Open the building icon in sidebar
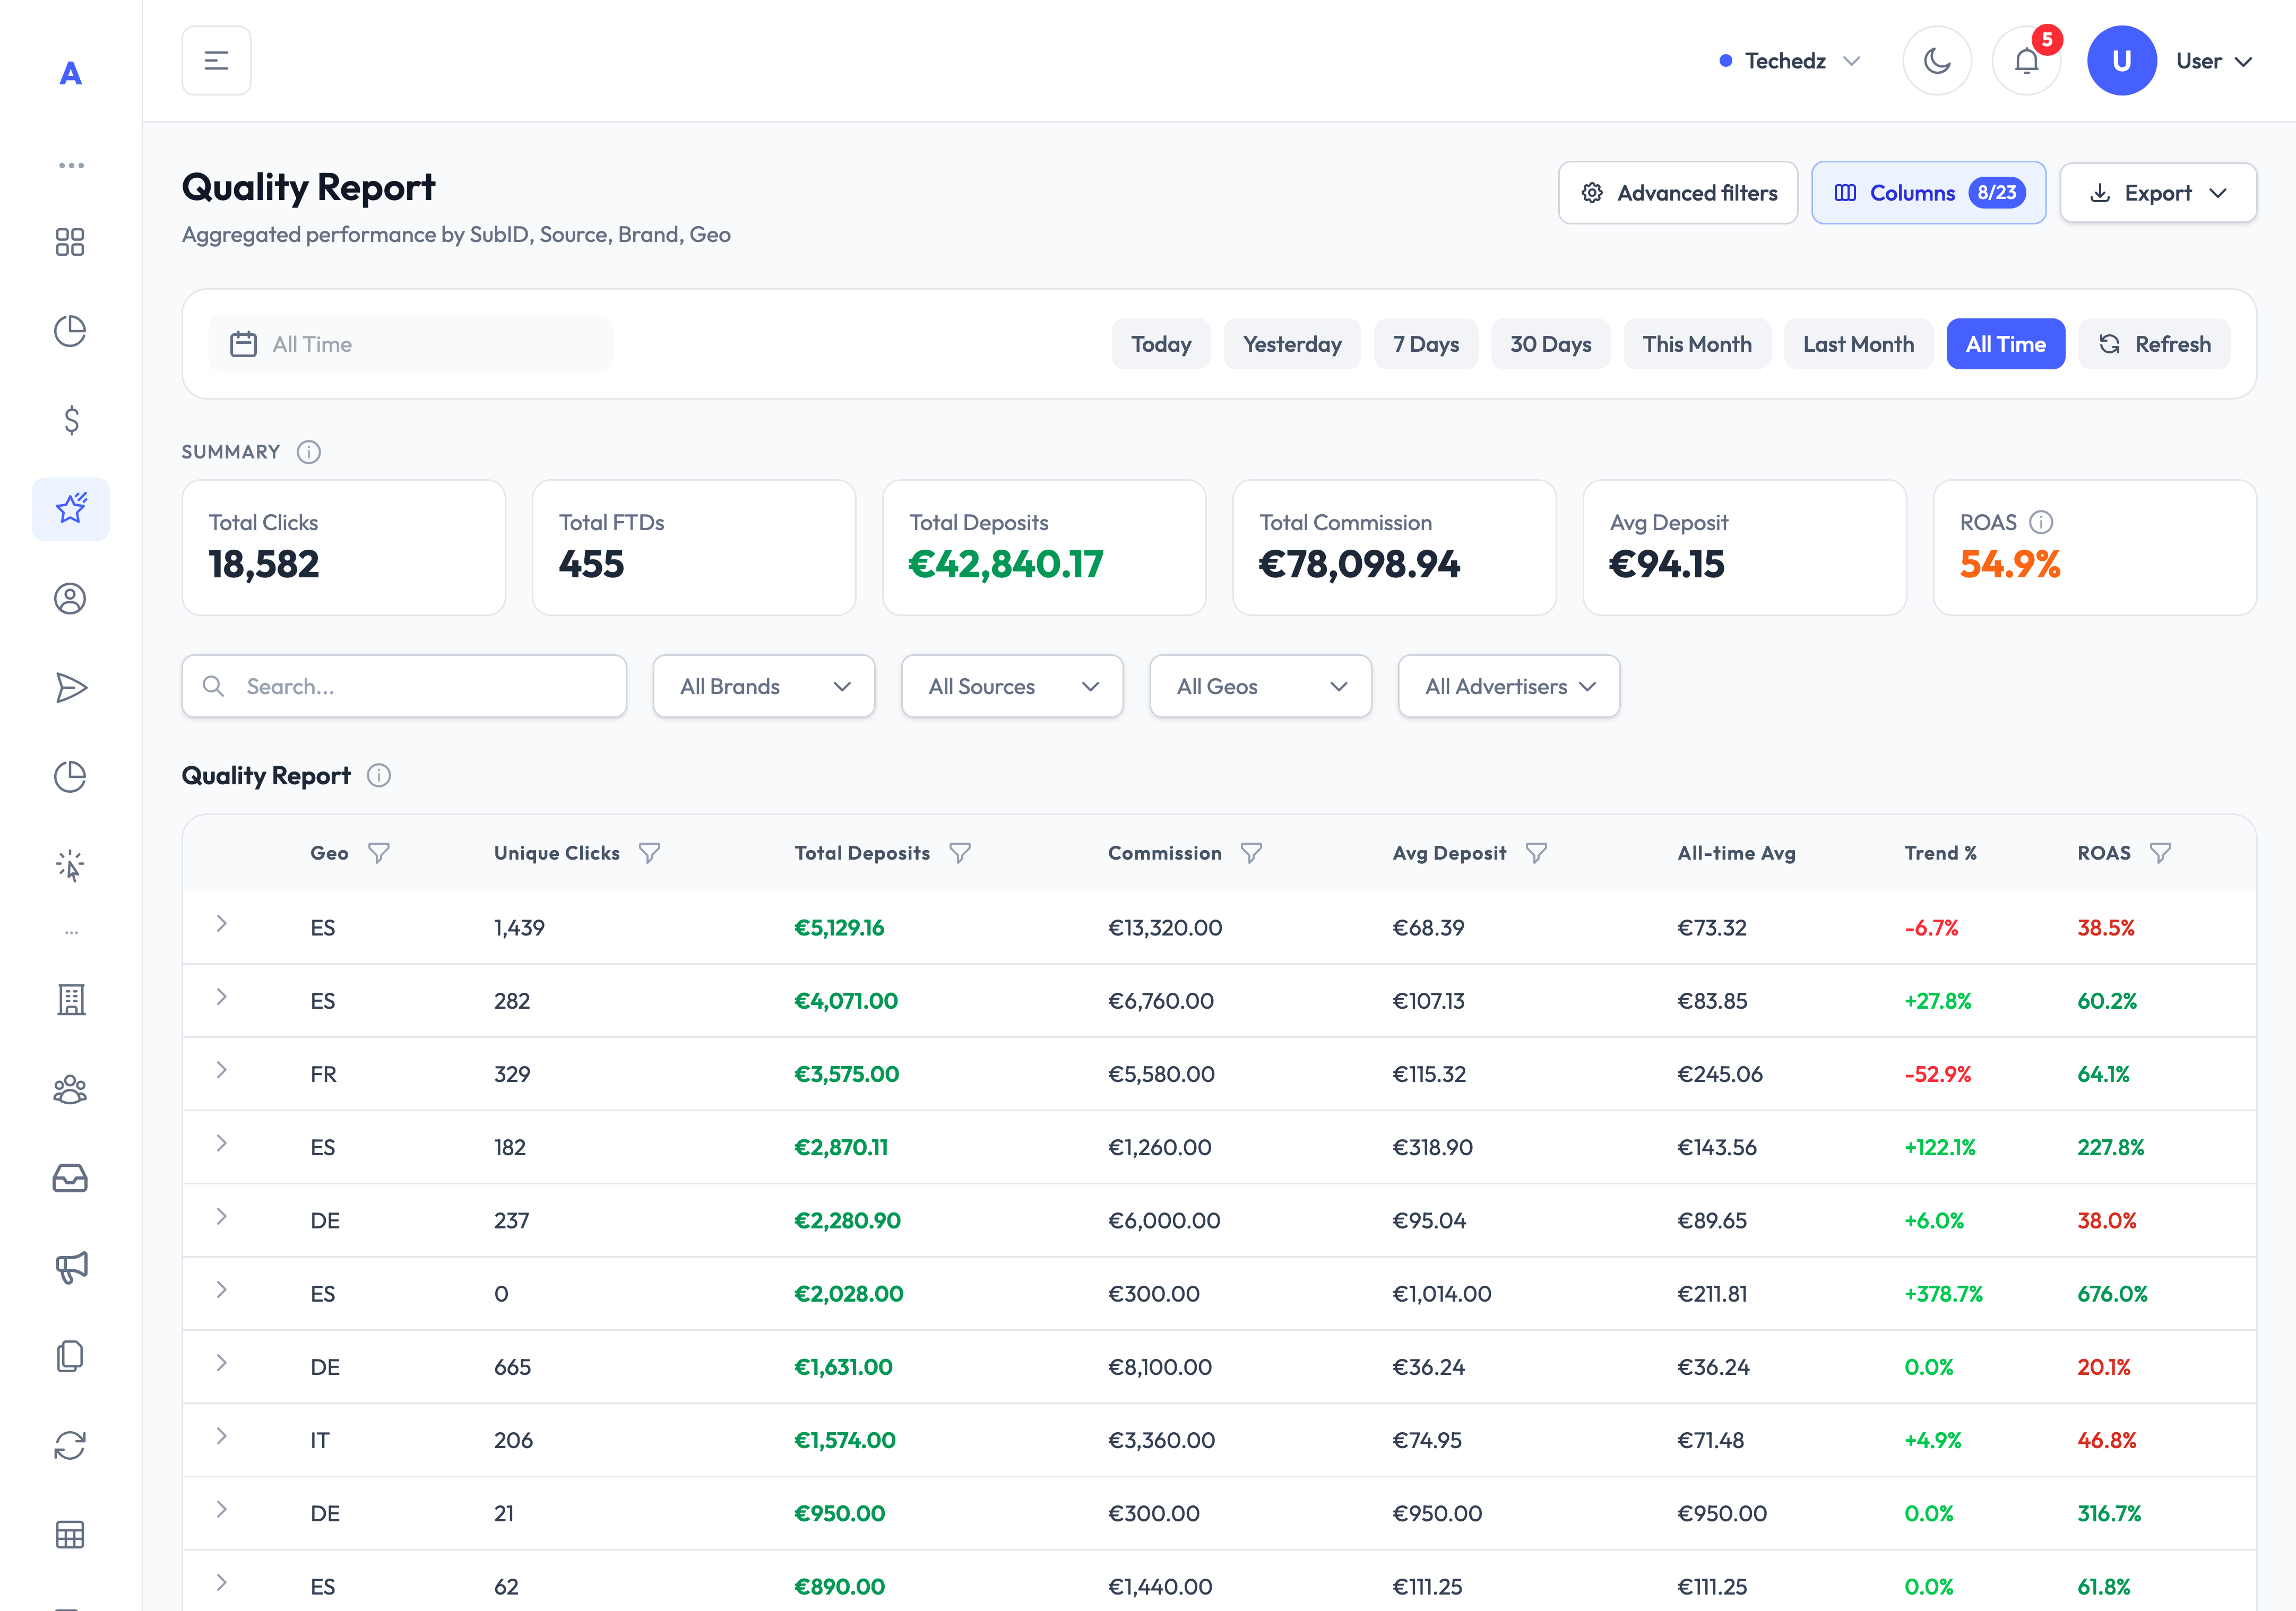Viewport: 2296px width, 1611px height. coord(70,1000)
